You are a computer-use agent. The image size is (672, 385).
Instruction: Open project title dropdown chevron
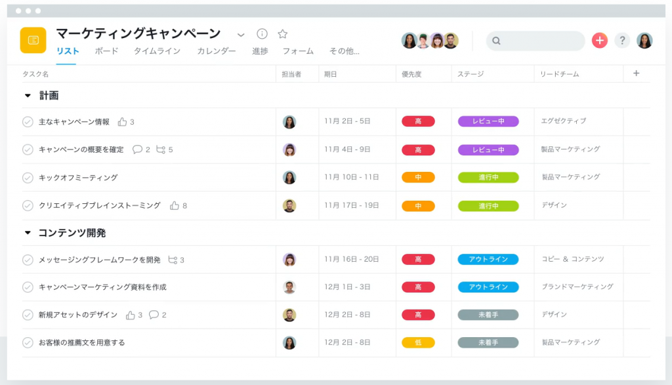click(x=241, y=35)
